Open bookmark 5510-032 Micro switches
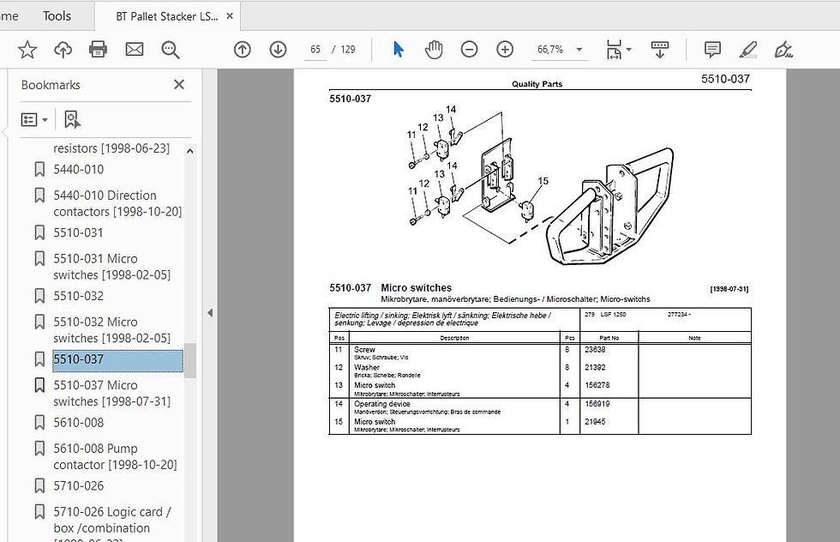Screen dimensions: 840x542 [x=111, y=330]
